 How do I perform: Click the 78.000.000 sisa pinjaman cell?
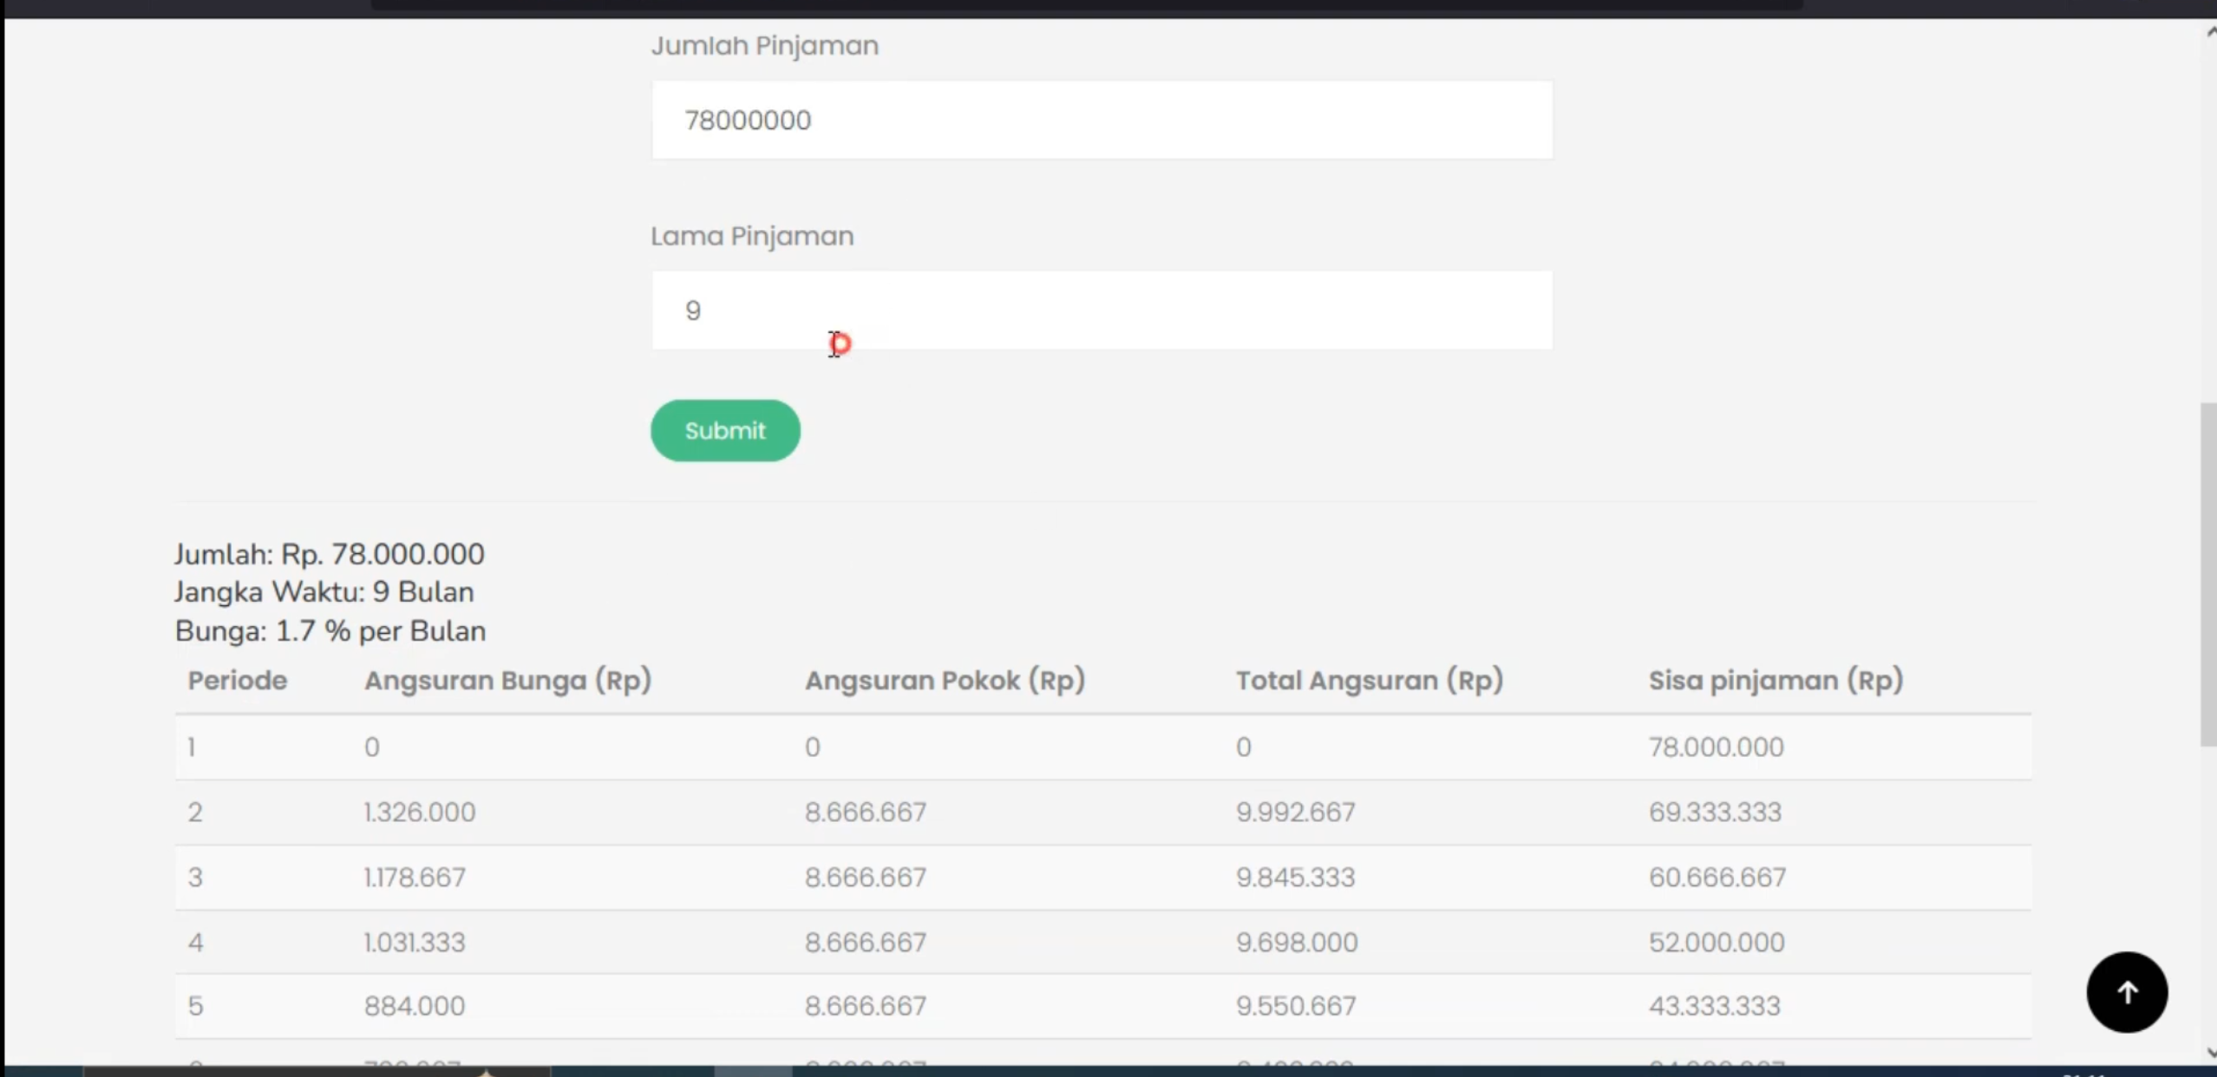coord(1716,747)
